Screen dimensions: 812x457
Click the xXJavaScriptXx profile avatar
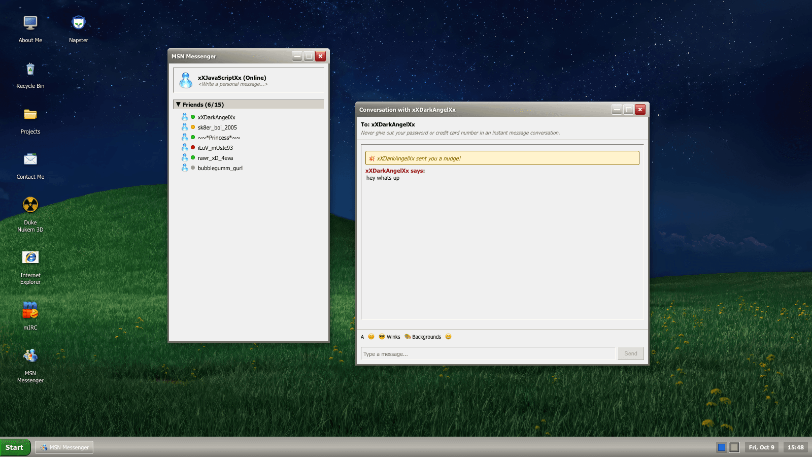[x=186, y=80]
